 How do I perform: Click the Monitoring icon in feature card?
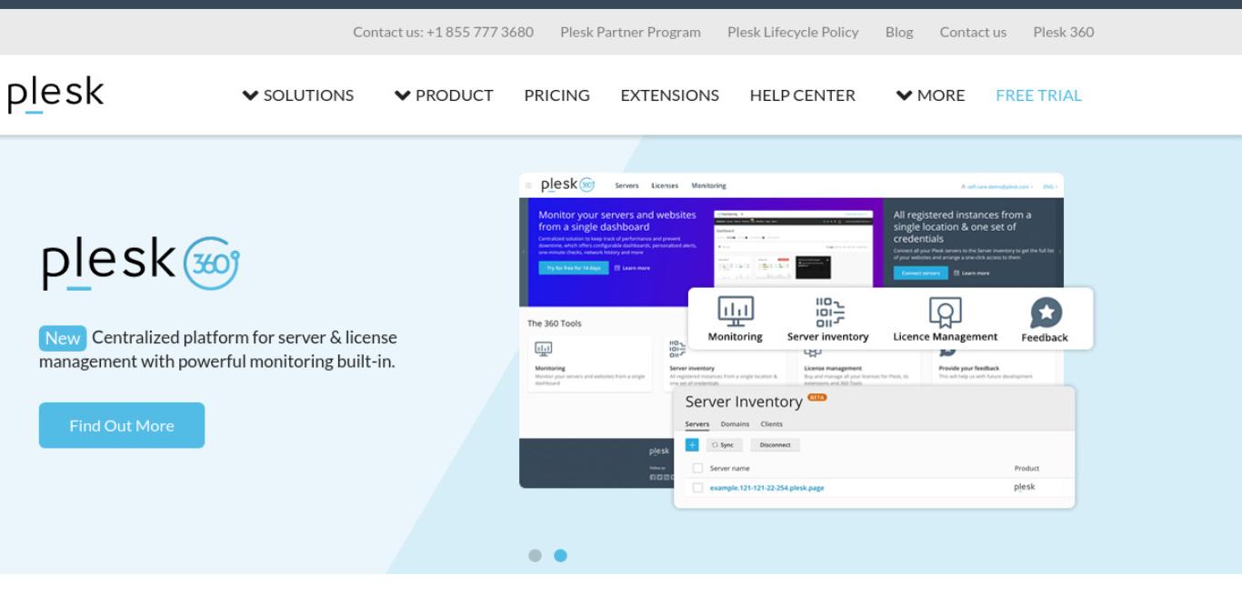tap(735, 311)
